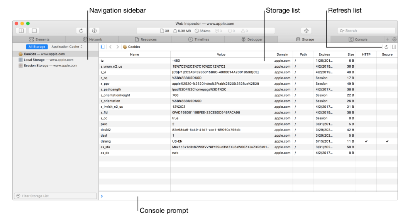Refresh the storage list
Image resolution: width=410 pixels, height=219 pixels.
click(386, 47)
